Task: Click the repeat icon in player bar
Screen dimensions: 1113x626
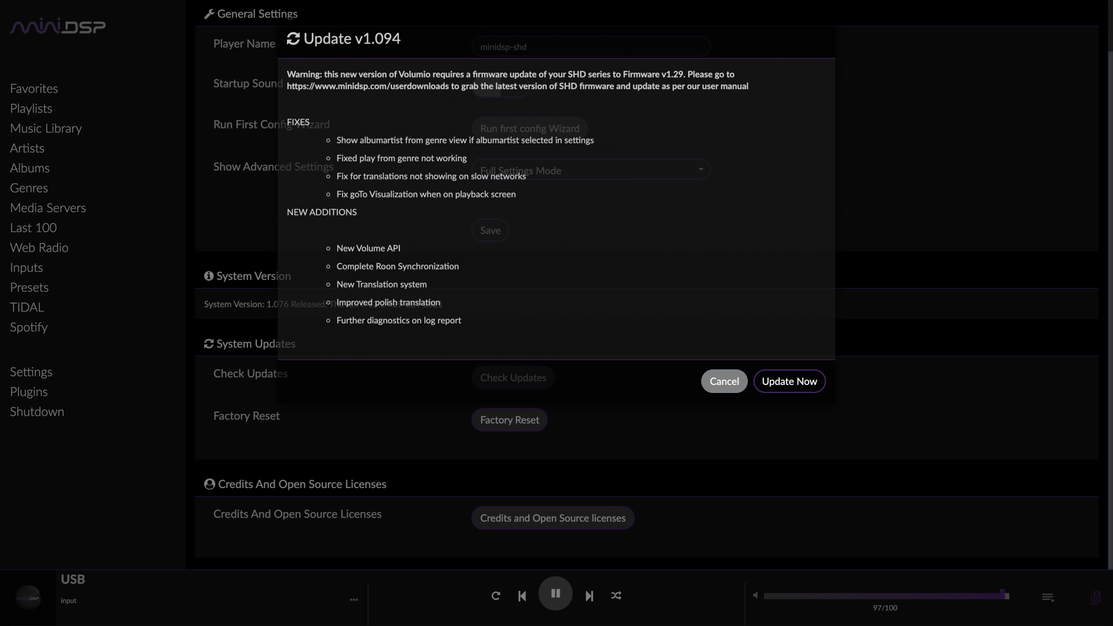Action: pos(496,595)
